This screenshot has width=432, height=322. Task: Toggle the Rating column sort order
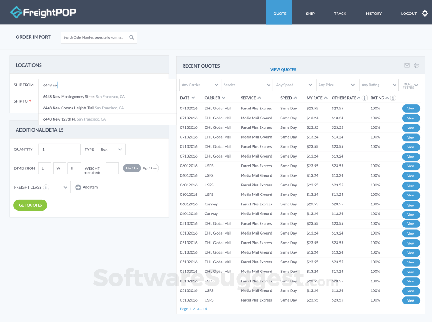(387, 98)
